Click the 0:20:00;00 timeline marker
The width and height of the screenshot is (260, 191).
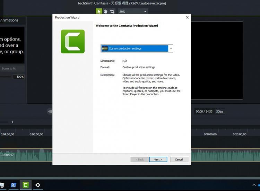click(x=240, y=134)
